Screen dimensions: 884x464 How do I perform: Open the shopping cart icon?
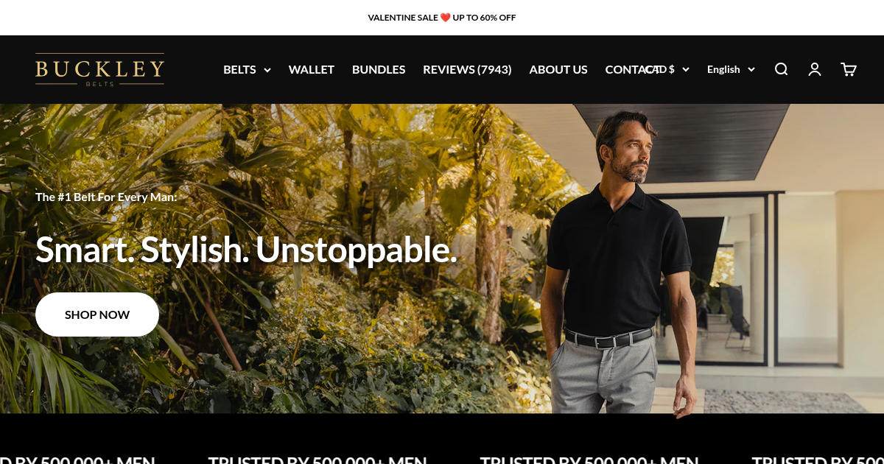(x=849, y=69)
